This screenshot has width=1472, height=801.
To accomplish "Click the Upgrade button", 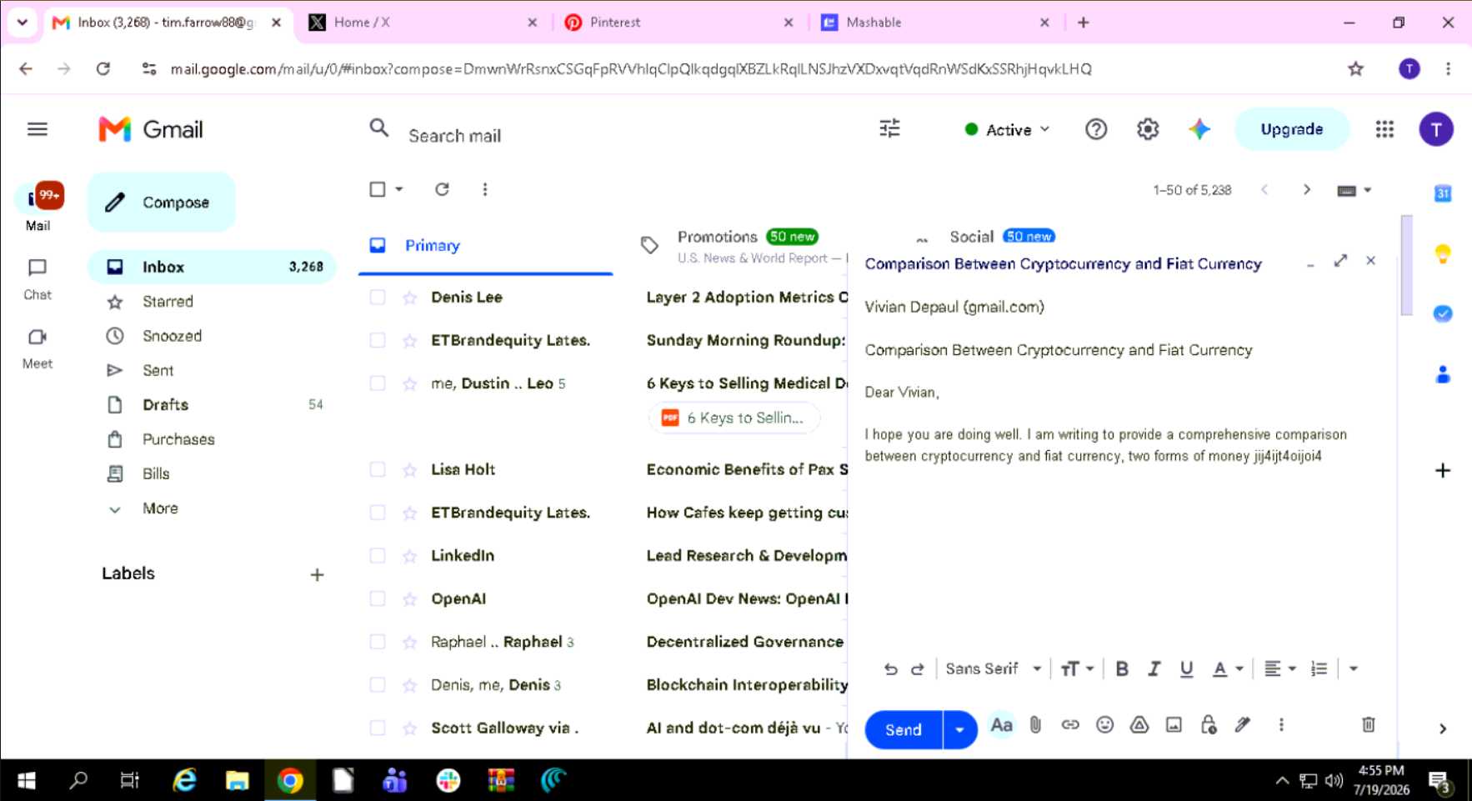I will pos(1291,129).
